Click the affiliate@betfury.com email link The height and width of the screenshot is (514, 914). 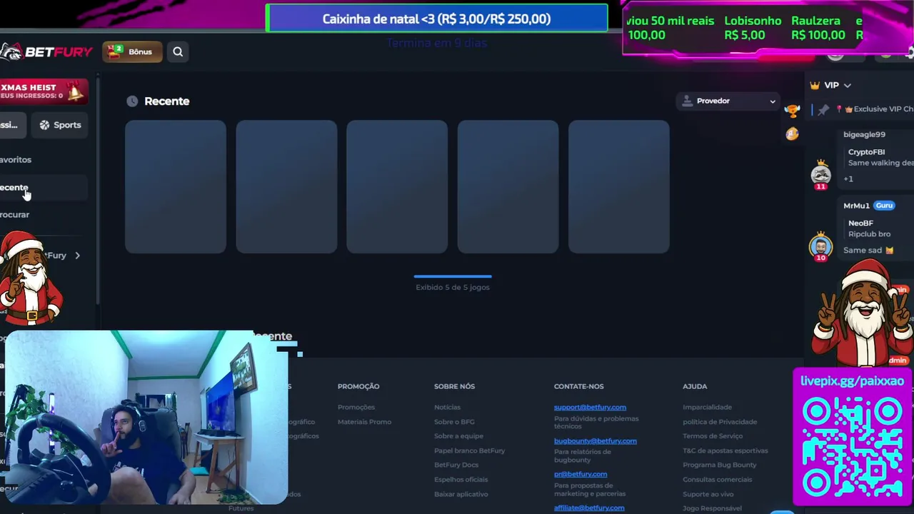pyautogui.click(x=589, y=508)
